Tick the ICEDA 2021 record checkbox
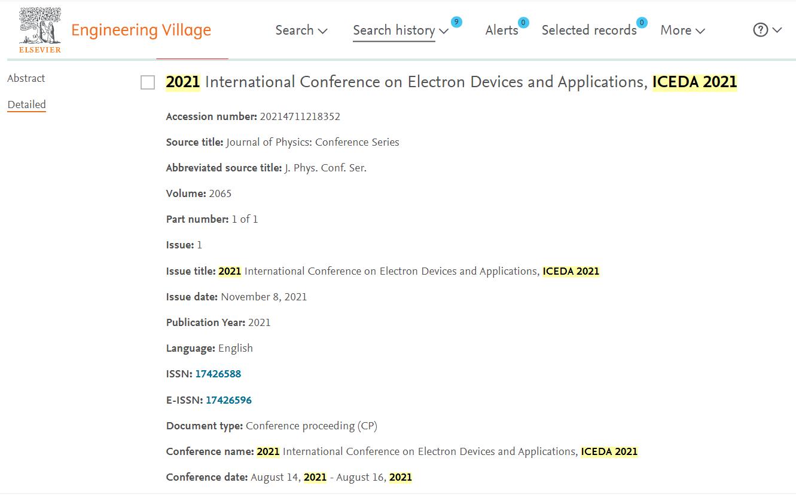 [148, 82]
